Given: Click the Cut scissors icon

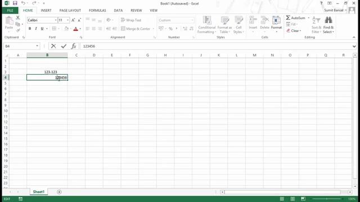Looking at the screenshot, I should [17, 18].
